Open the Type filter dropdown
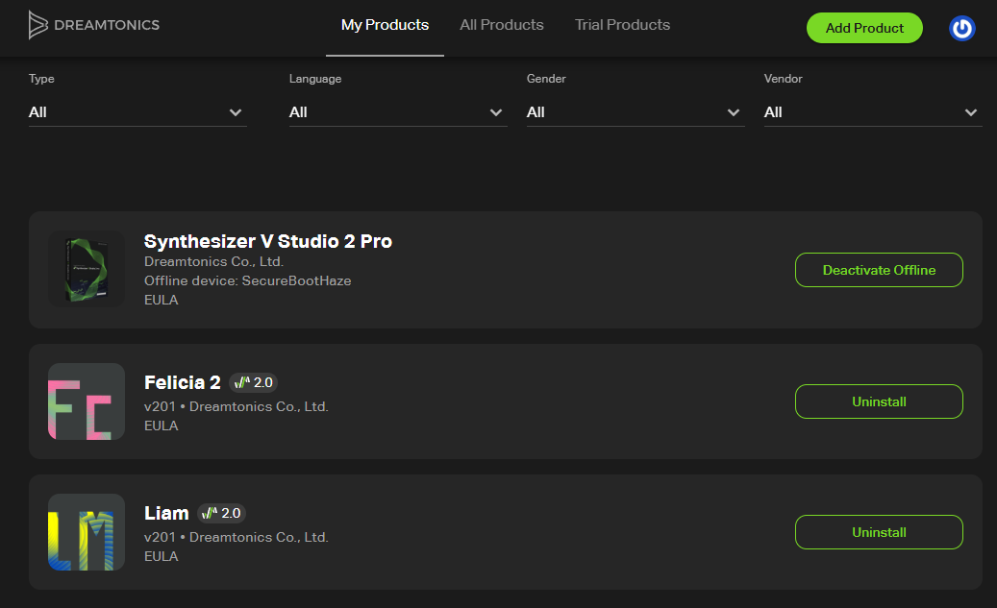Screen dimensions: 997x608 tap(137, 112)
